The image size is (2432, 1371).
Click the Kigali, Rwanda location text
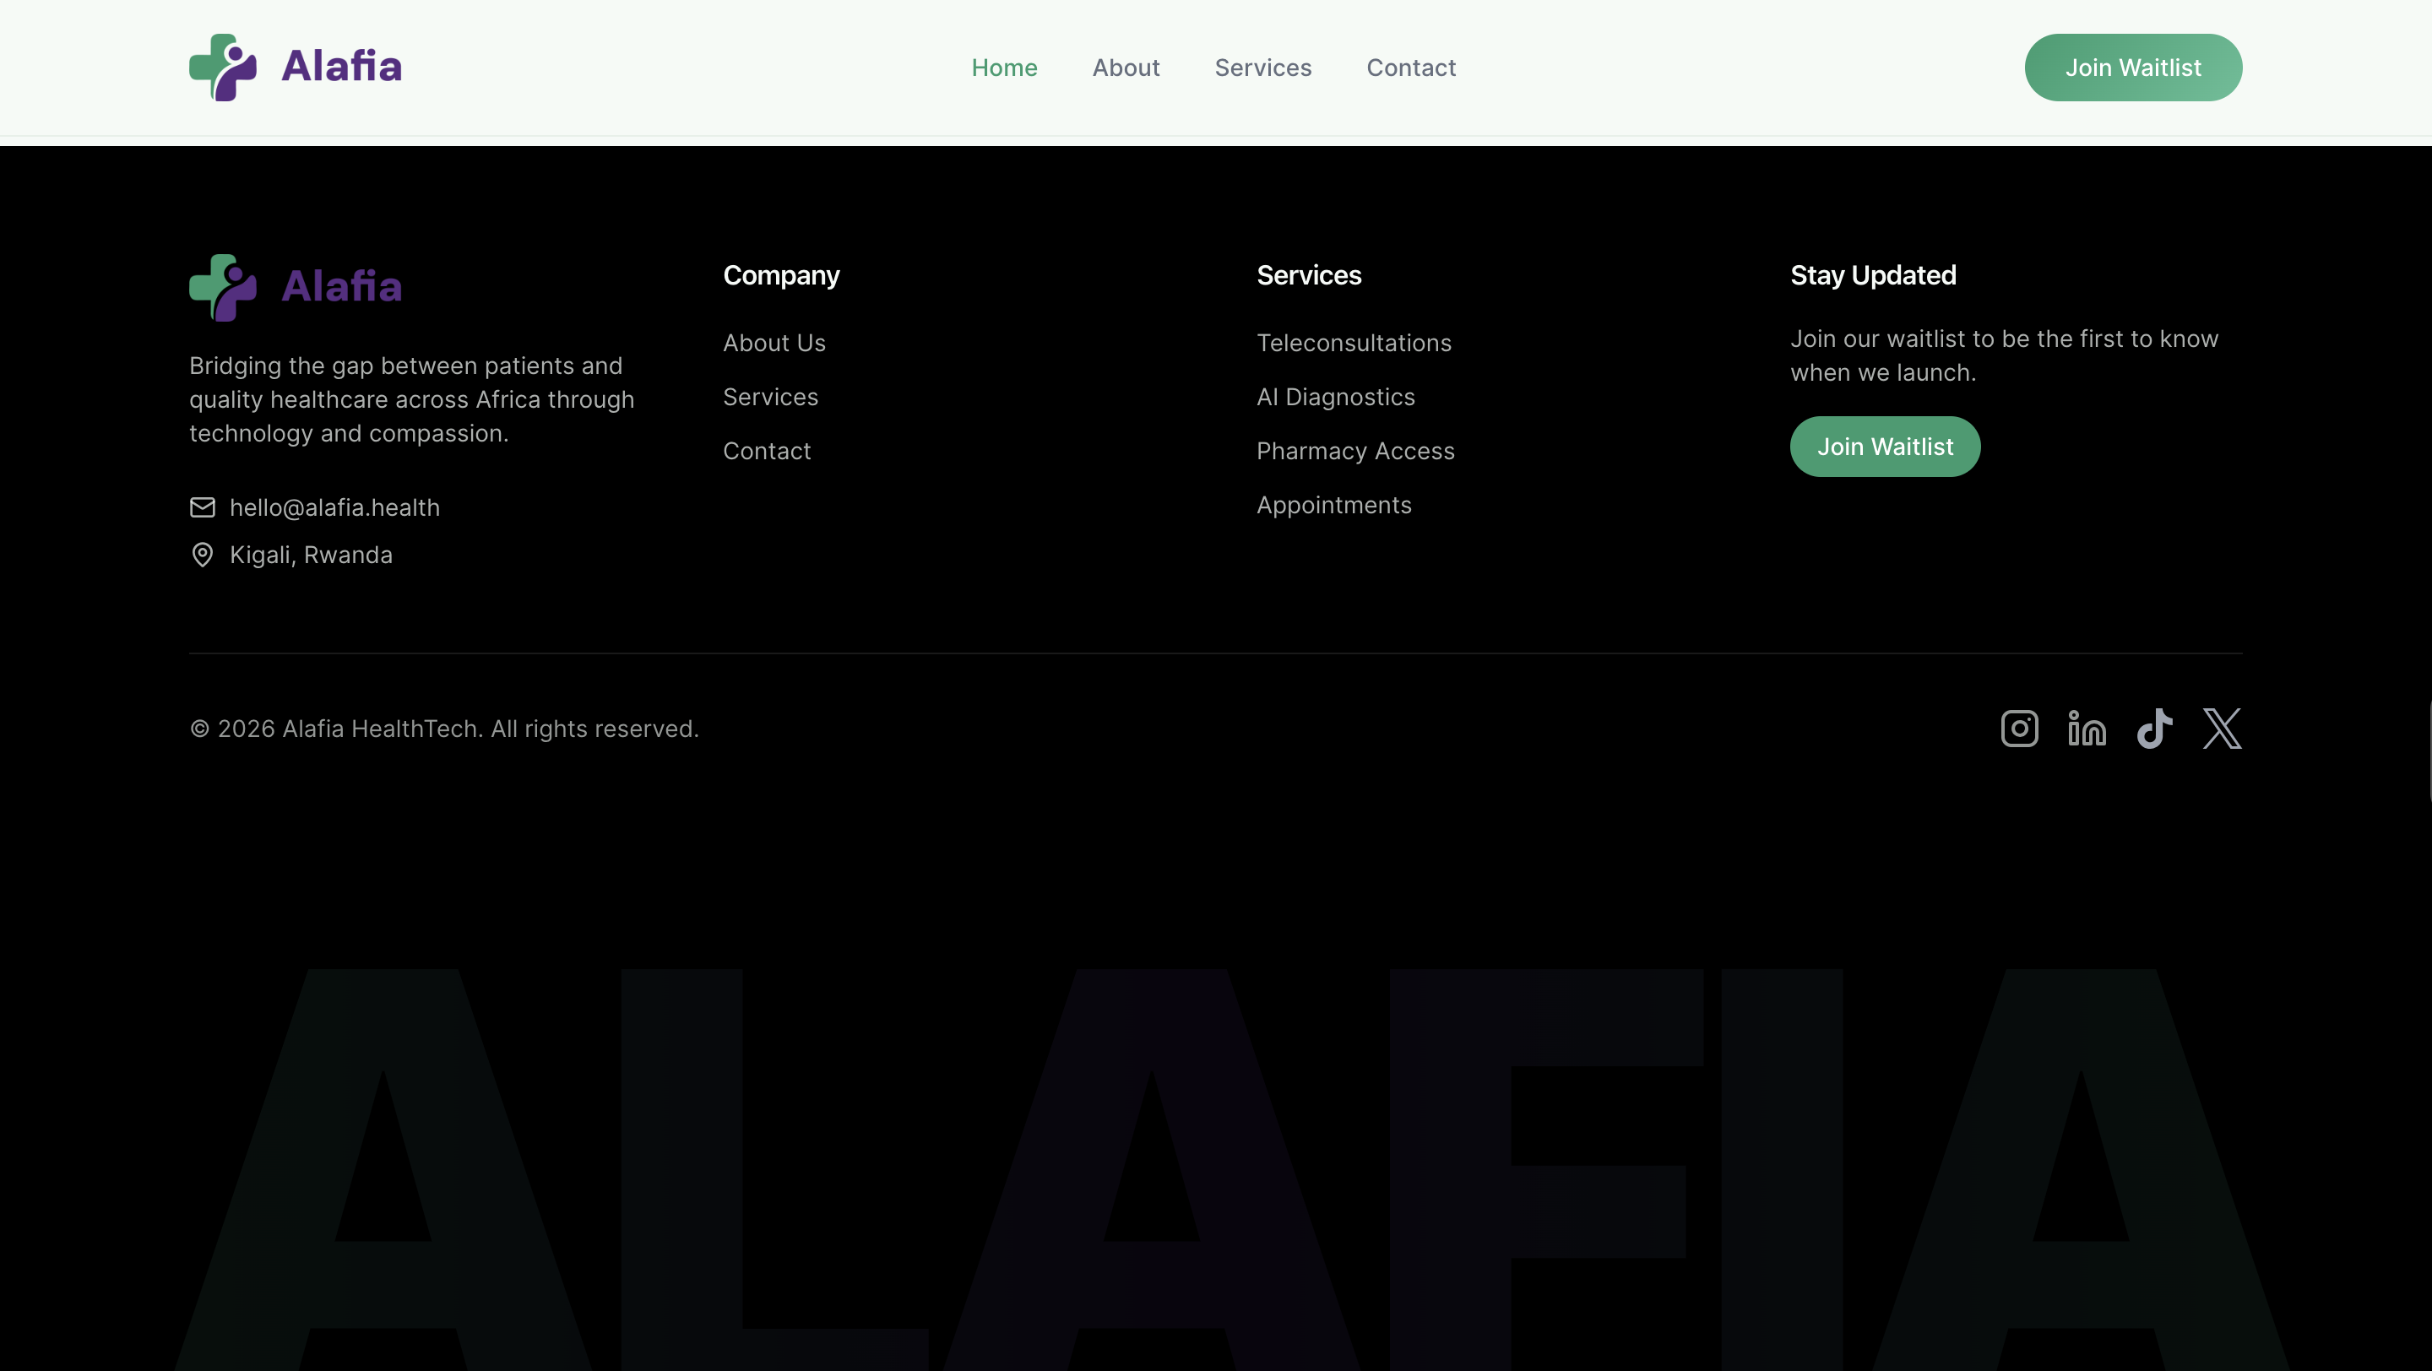311,555
